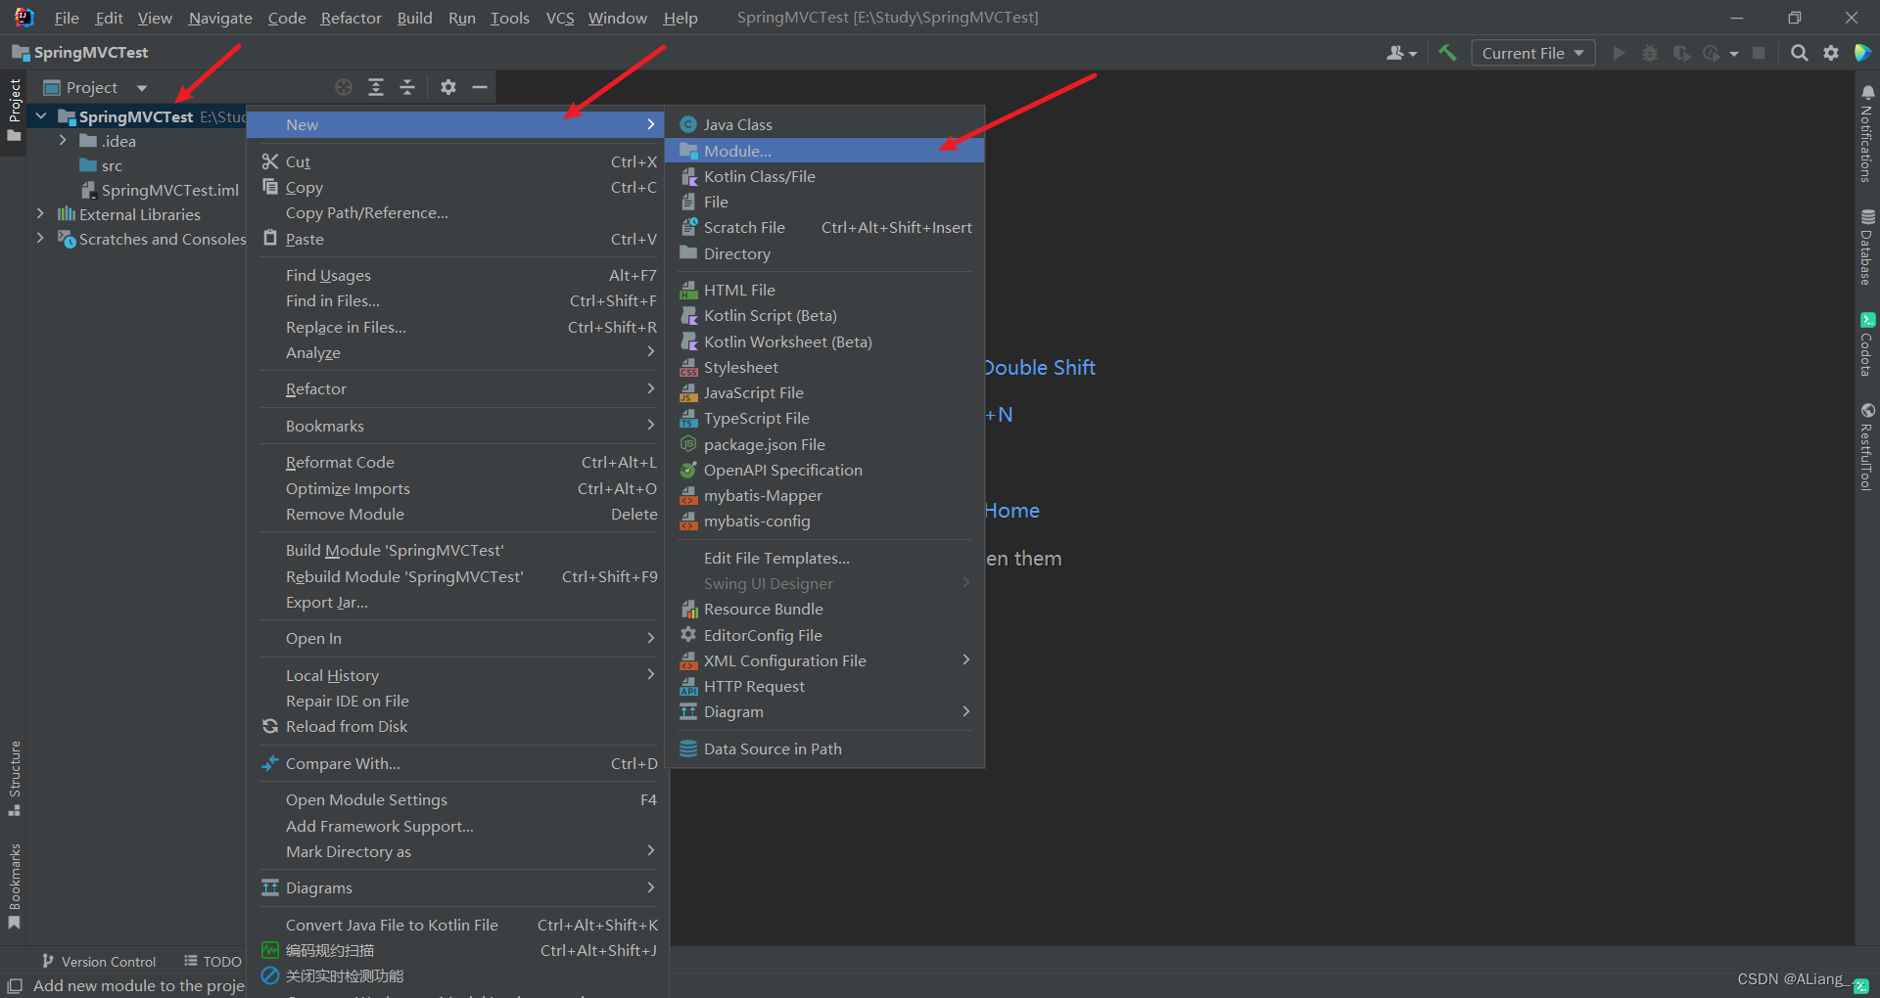Click the Debug bug icon

(x=1650, y=53)
